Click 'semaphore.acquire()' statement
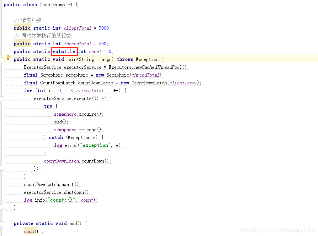 79,114
